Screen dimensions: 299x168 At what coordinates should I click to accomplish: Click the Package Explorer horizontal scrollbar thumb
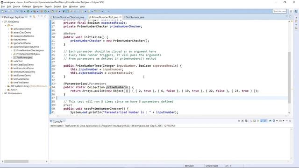[x=16, y=161]
